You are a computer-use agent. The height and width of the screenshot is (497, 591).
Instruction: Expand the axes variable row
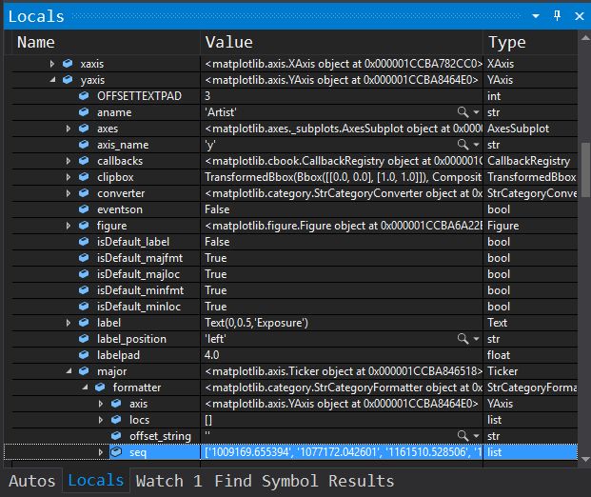click(69, 129)
